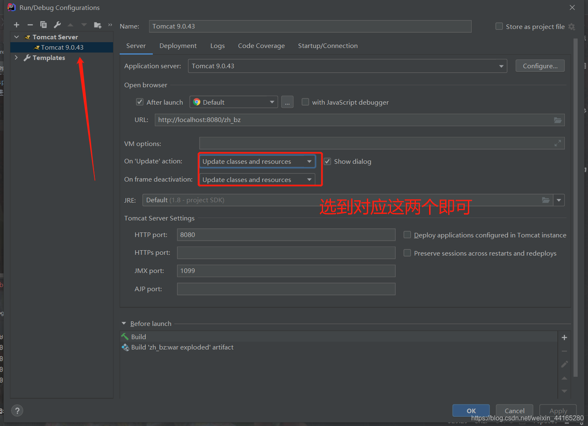Edit the Before launch task with pencil icon
This screenshot has width=588, height=426.
564,364
